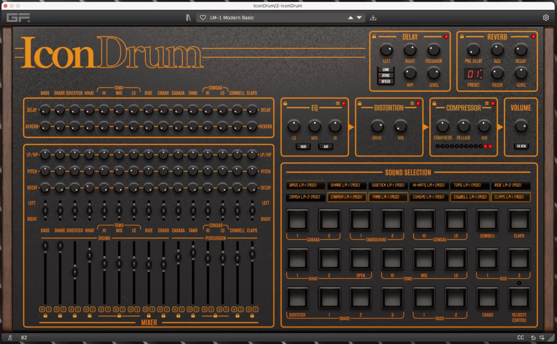
Task: Toggle the Compressor power LED
Action: 493,103
